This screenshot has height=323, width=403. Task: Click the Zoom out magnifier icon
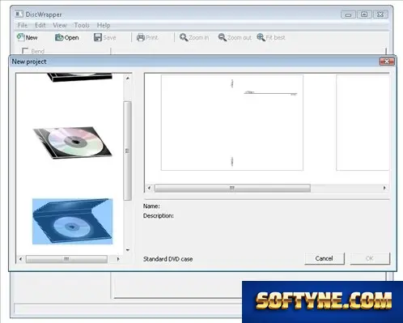pos(223,37)
